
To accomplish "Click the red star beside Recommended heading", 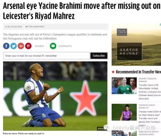I will tap(113, 72).
